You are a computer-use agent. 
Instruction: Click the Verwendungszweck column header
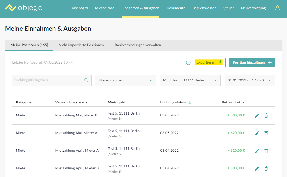[71, 102]
